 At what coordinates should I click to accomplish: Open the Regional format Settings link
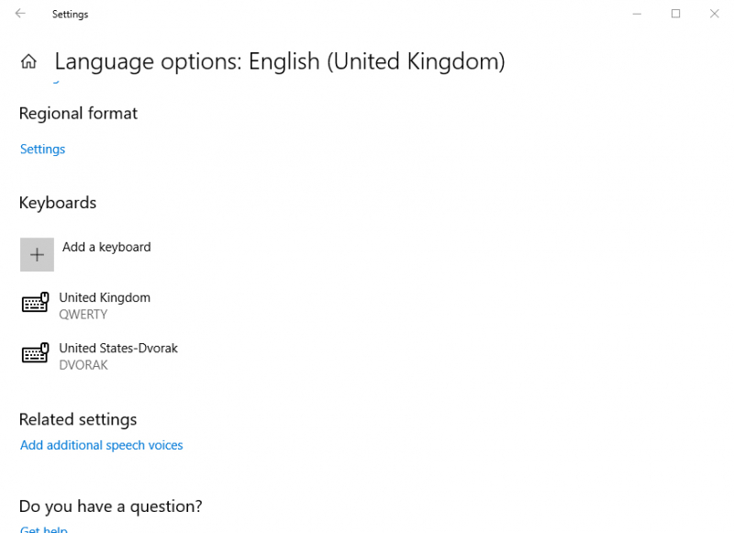pyautogui.click(x=42, y=150)
